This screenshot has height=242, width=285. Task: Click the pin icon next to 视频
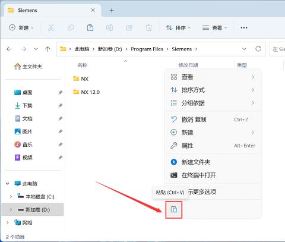coord(61,158)
